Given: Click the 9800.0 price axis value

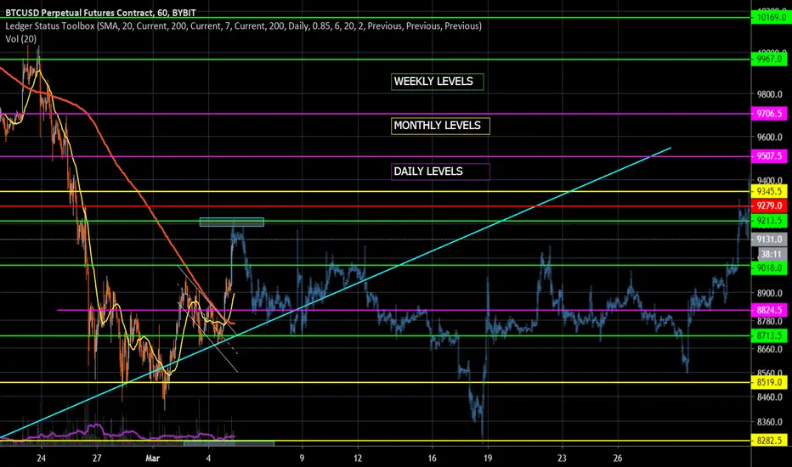Looking at the screenshot, I should pyautogui.click(x=769, y=94).
